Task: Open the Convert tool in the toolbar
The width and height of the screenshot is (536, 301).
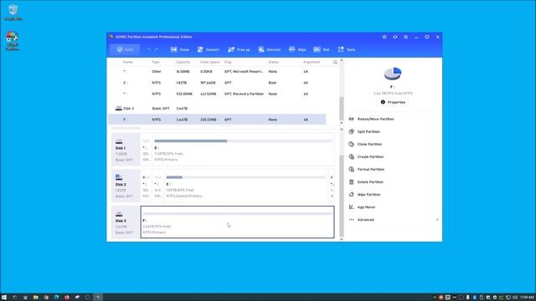Action: (209, 49)
